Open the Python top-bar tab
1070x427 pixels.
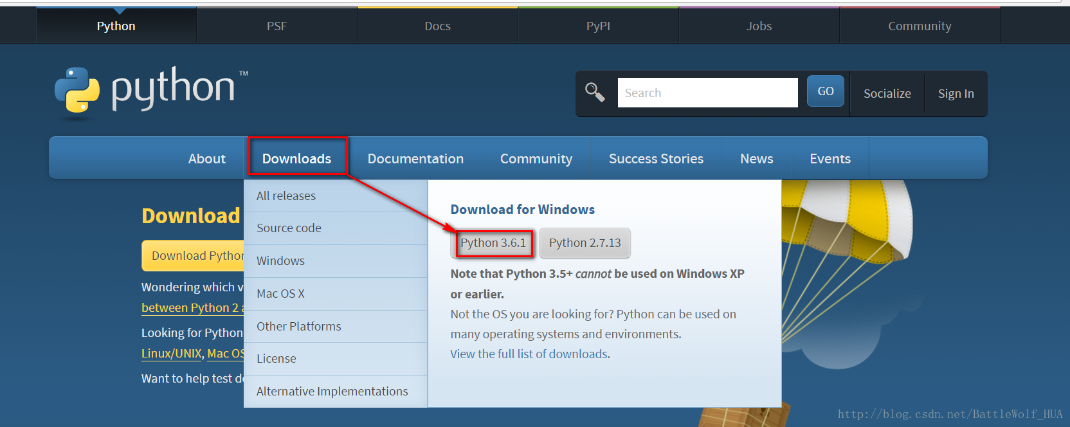(x=116, y=26)
